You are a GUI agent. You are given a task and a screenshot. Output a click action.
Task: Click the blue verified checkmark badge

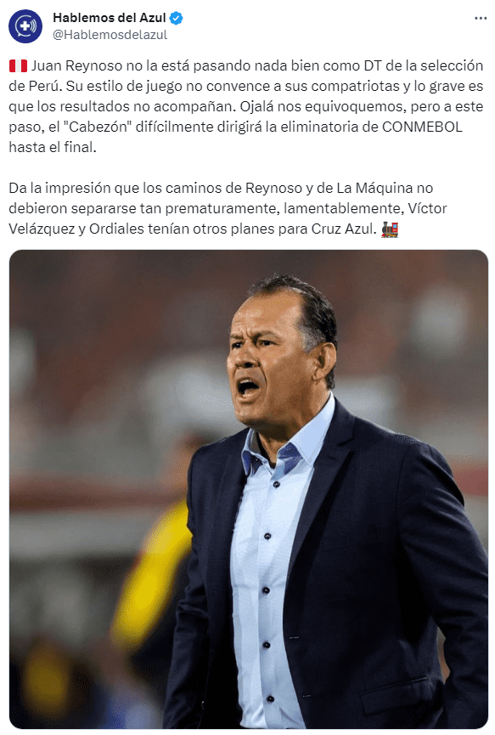(176, 19)
